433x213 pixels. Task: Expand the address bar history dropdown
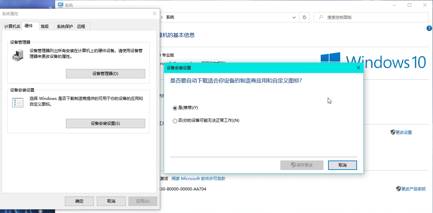coord(294,17)
